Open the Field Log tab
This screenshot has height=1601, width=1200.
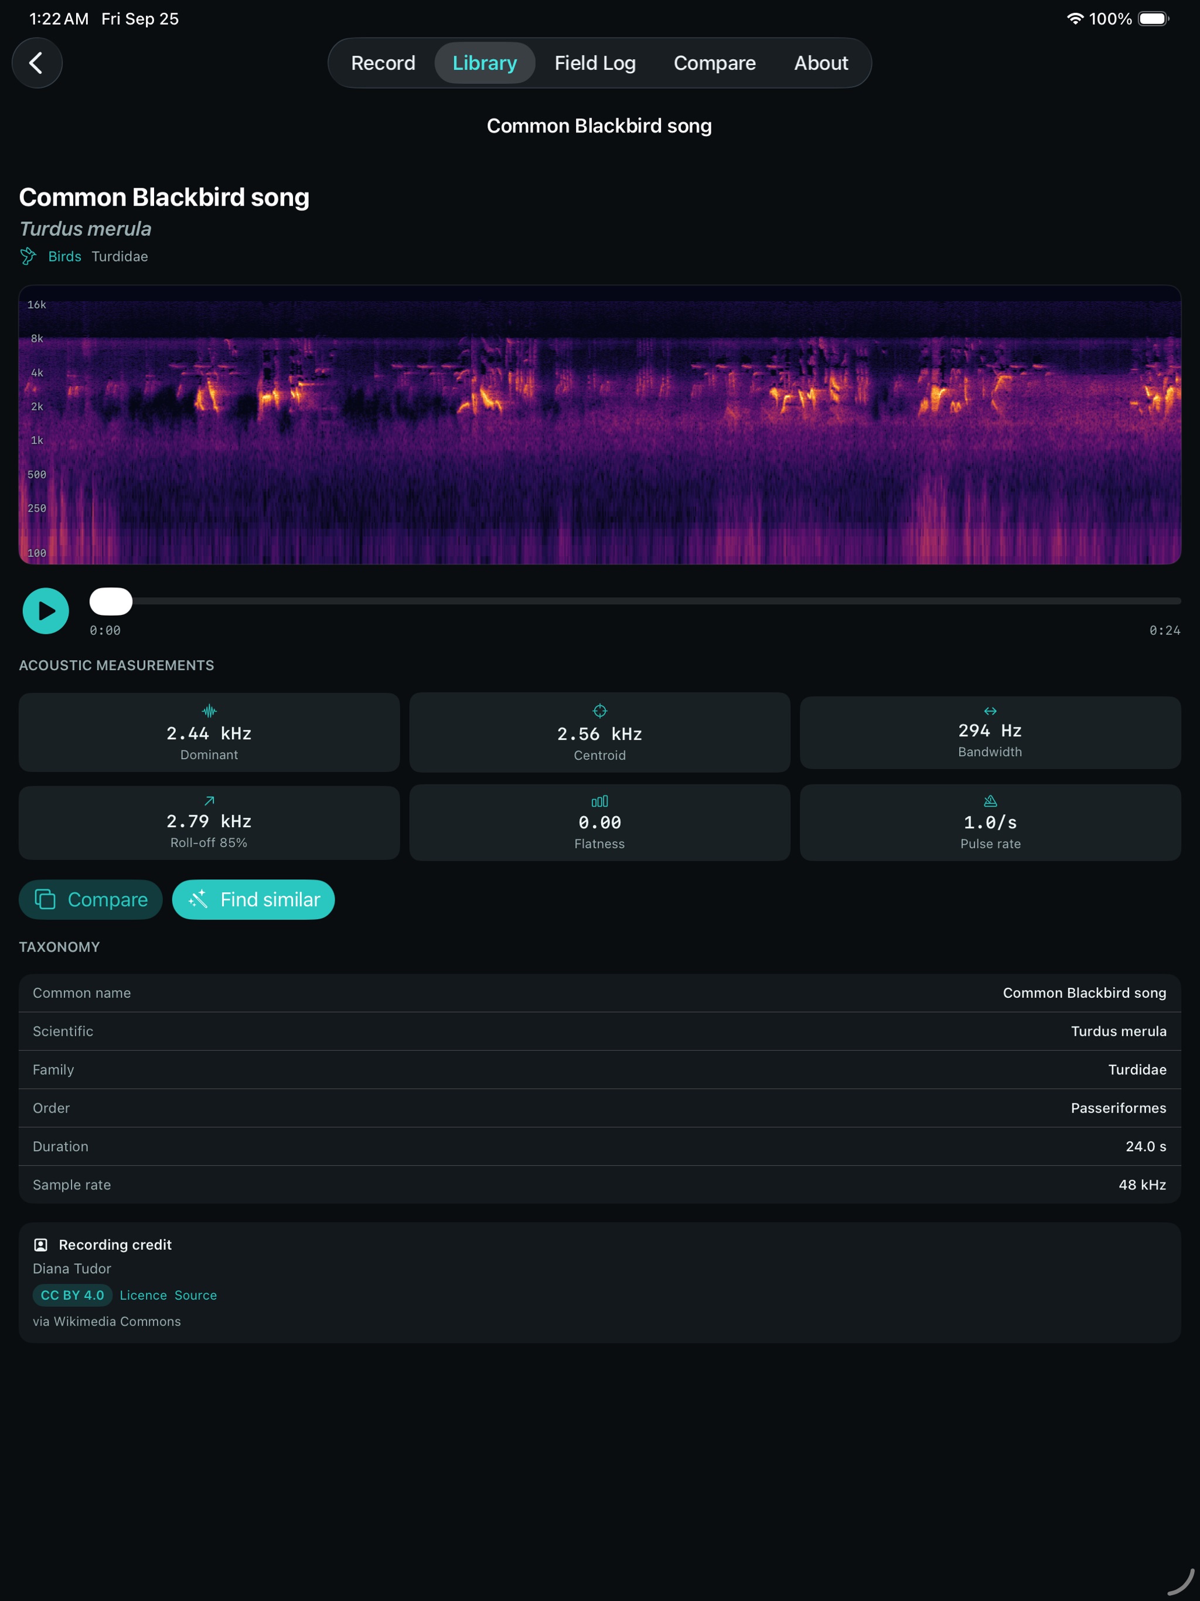[x=595, y=63]
